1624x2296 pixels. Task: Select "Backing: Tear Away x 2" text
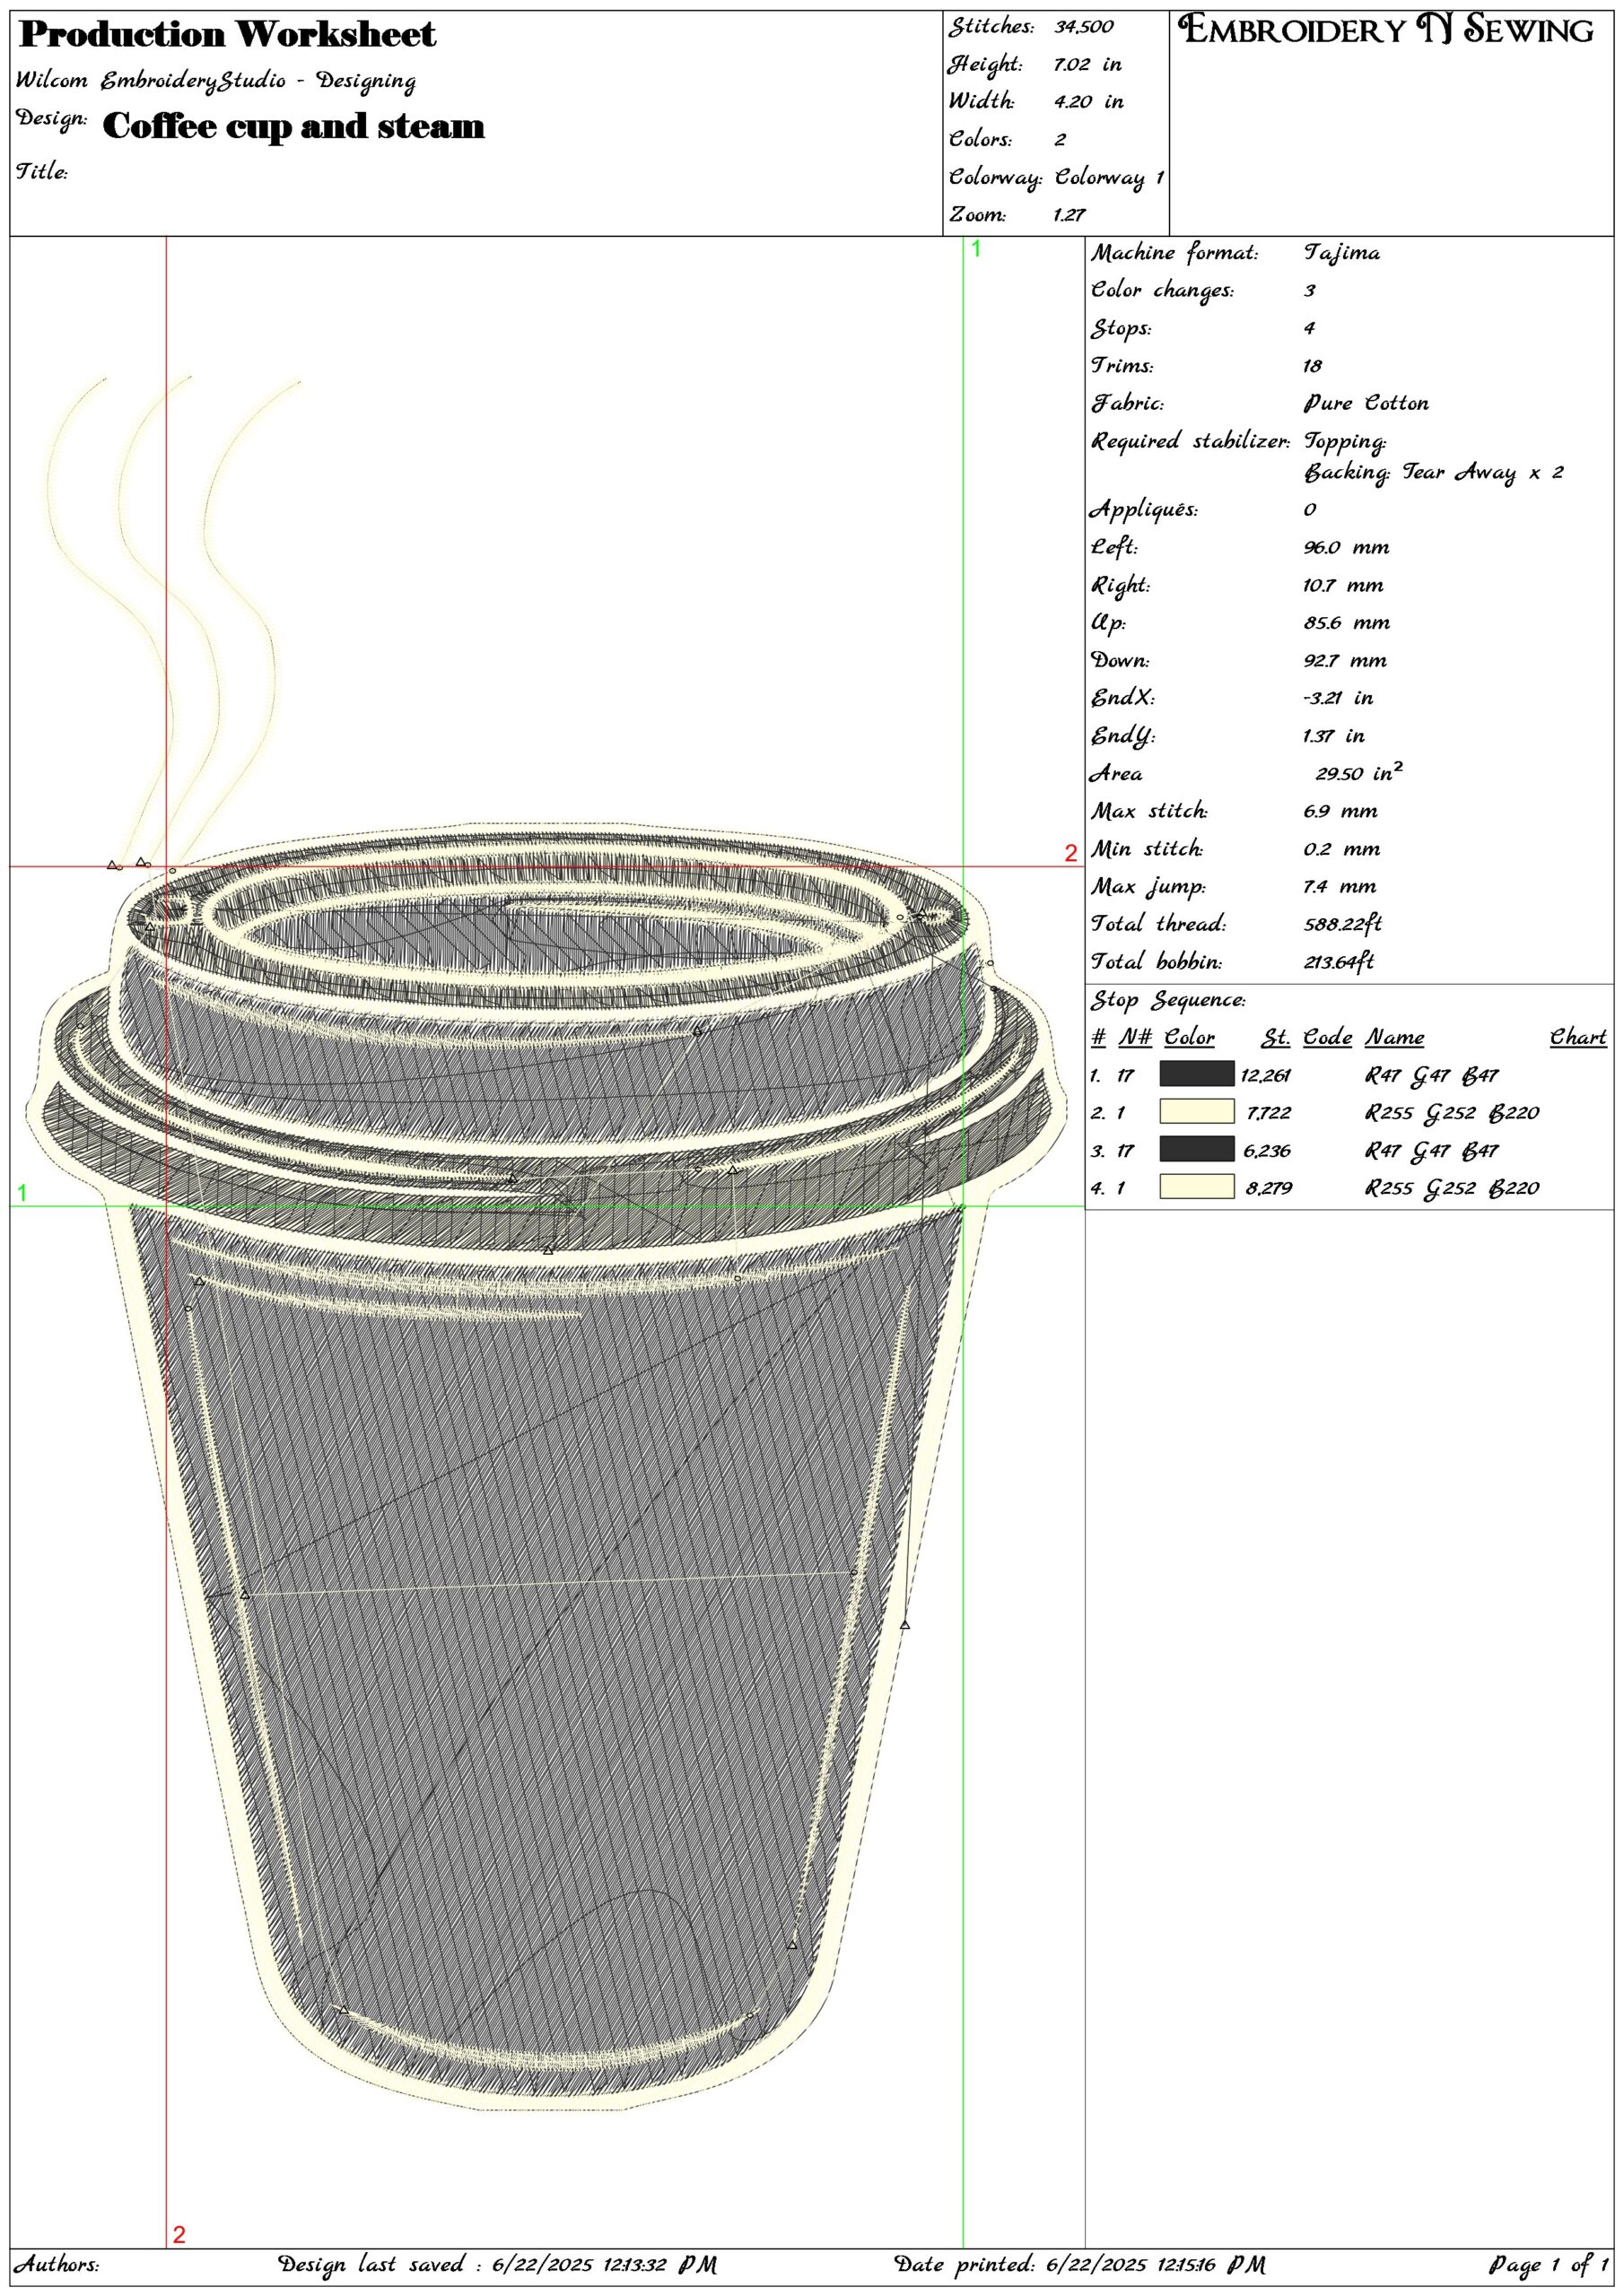point(1434,473)
